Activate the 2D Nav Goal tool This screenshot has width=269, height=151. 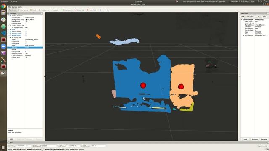(x=79, y=10)
